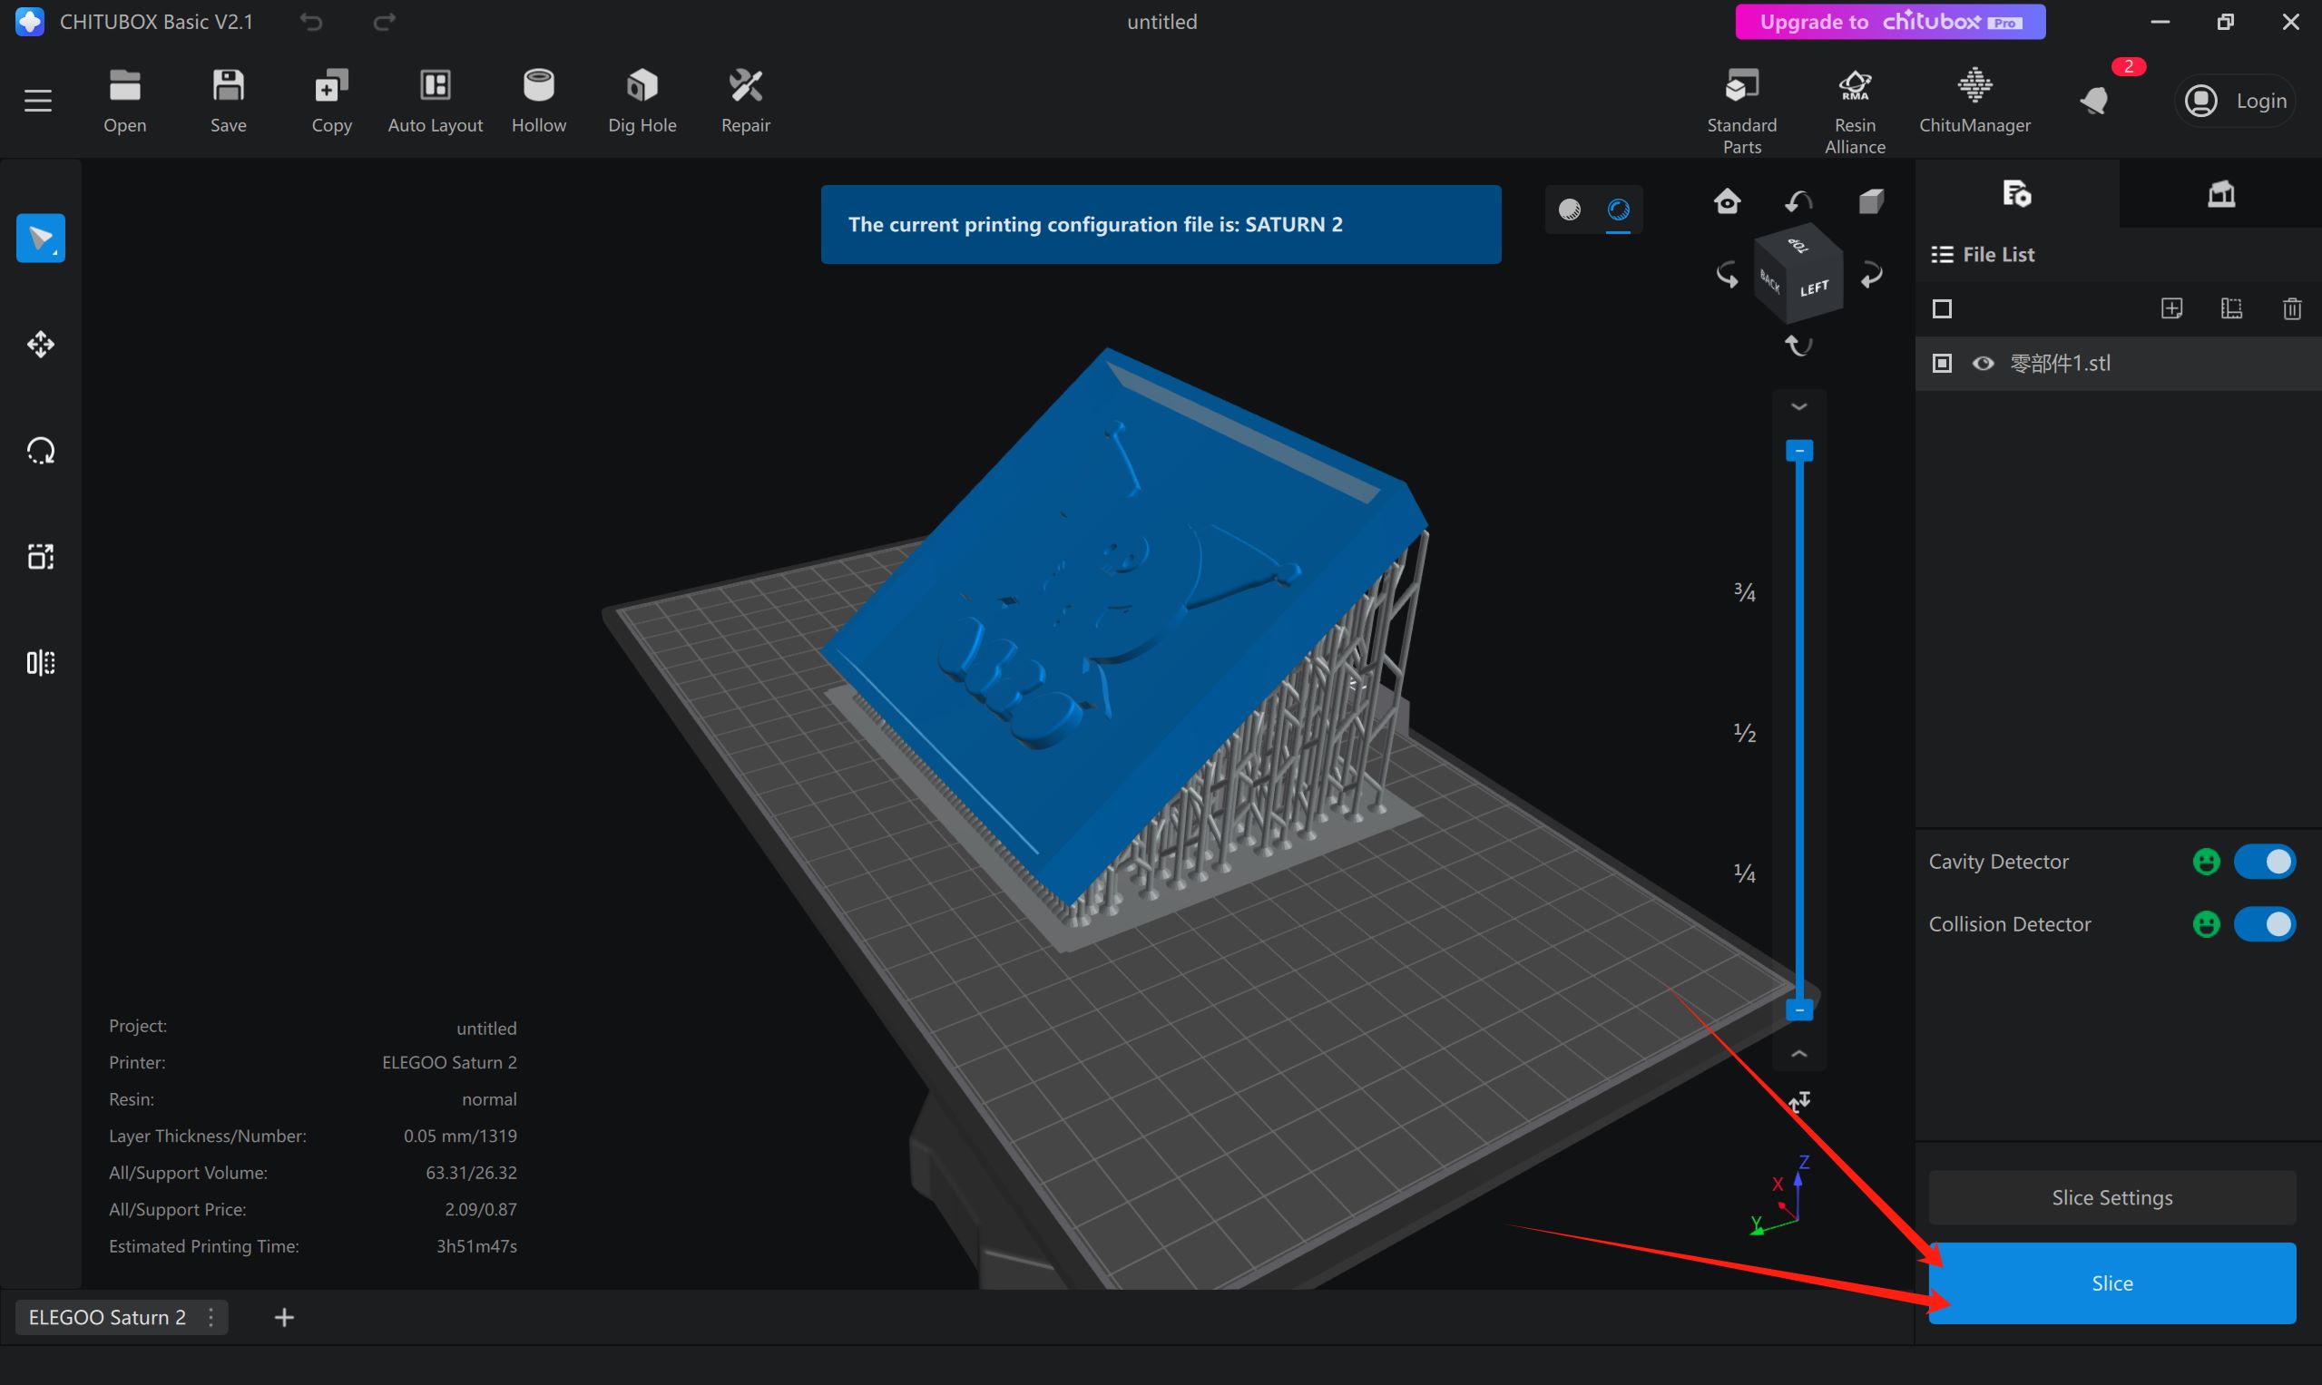Open ELEGOO Saturn 2 tab options dots

click(x=212, y=1317)
